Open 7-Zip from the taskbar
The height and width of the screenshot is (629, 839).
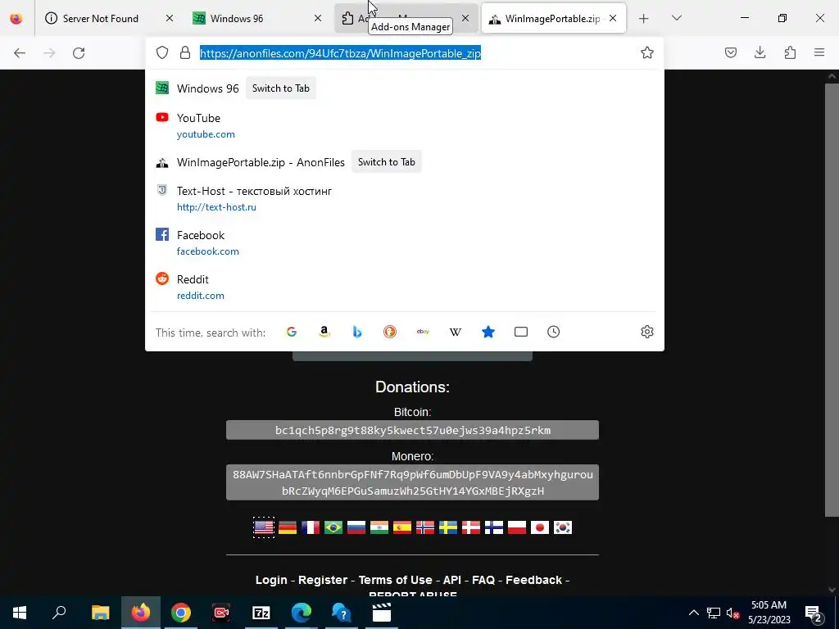coord(261,613)
